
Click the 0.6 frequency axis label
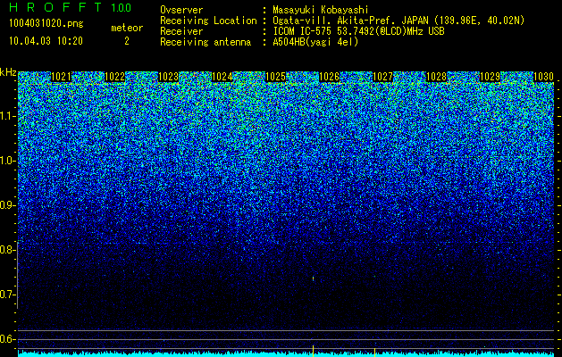click(x=7, y=339)
